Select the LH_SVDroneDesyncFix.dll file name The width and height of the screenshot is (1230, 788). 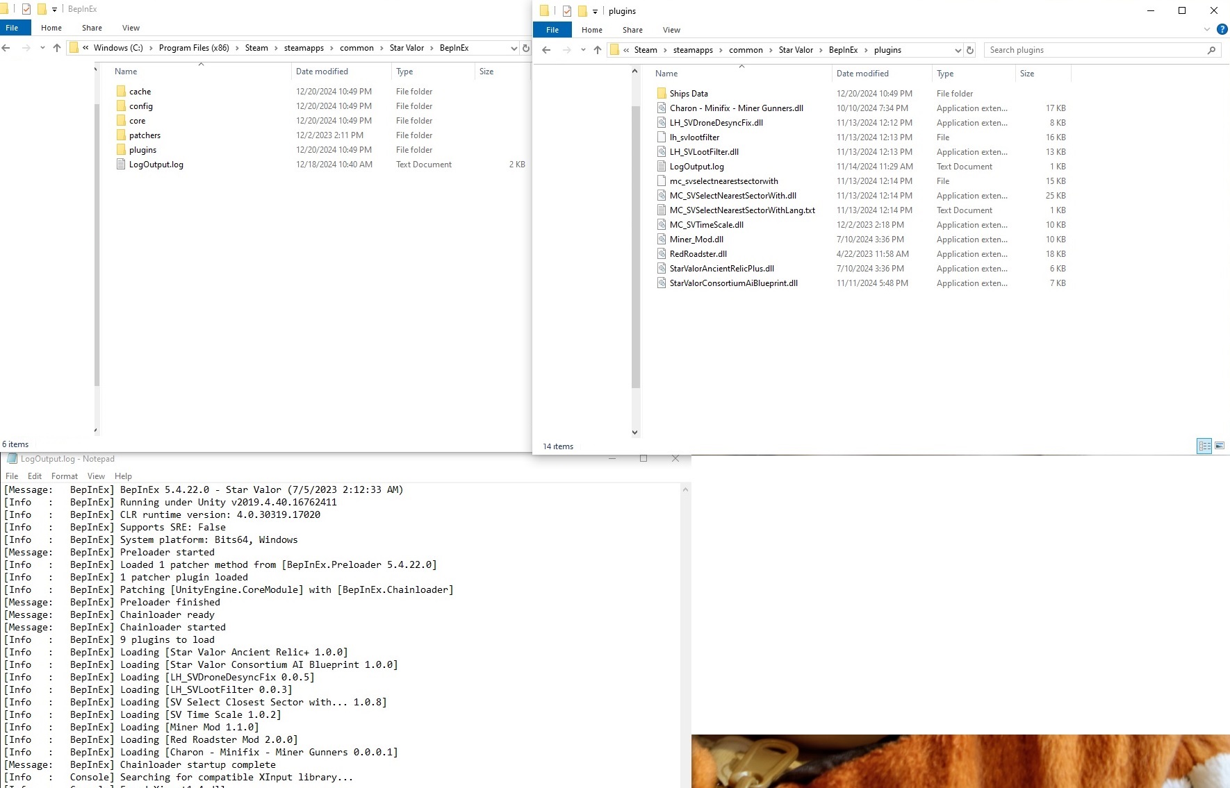716,123
